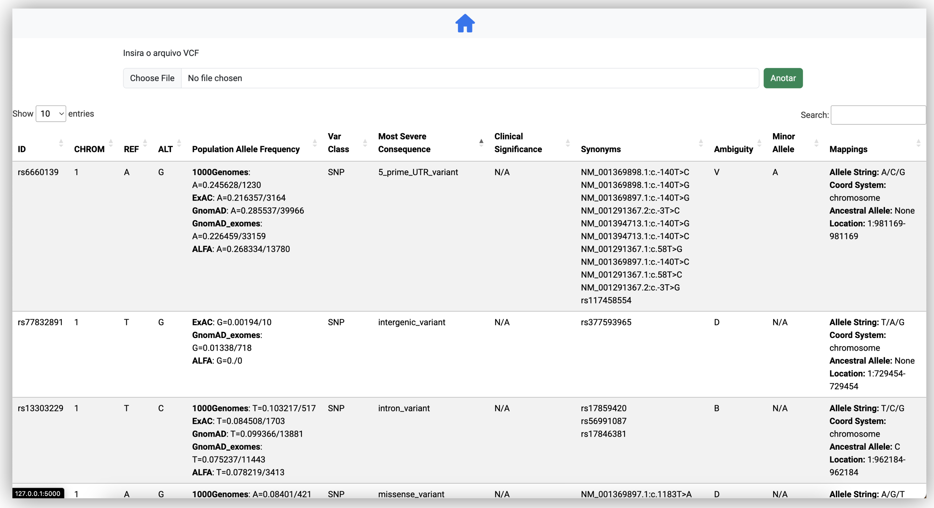This screenshot has height=508, width=934.
Task: Click synonym rs17859420
Action: point(603,408)
